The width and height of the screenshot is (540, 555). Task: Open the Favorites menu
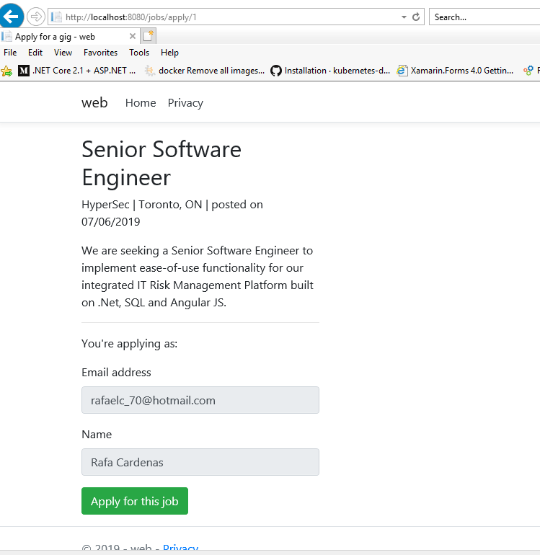click(100, 53)
